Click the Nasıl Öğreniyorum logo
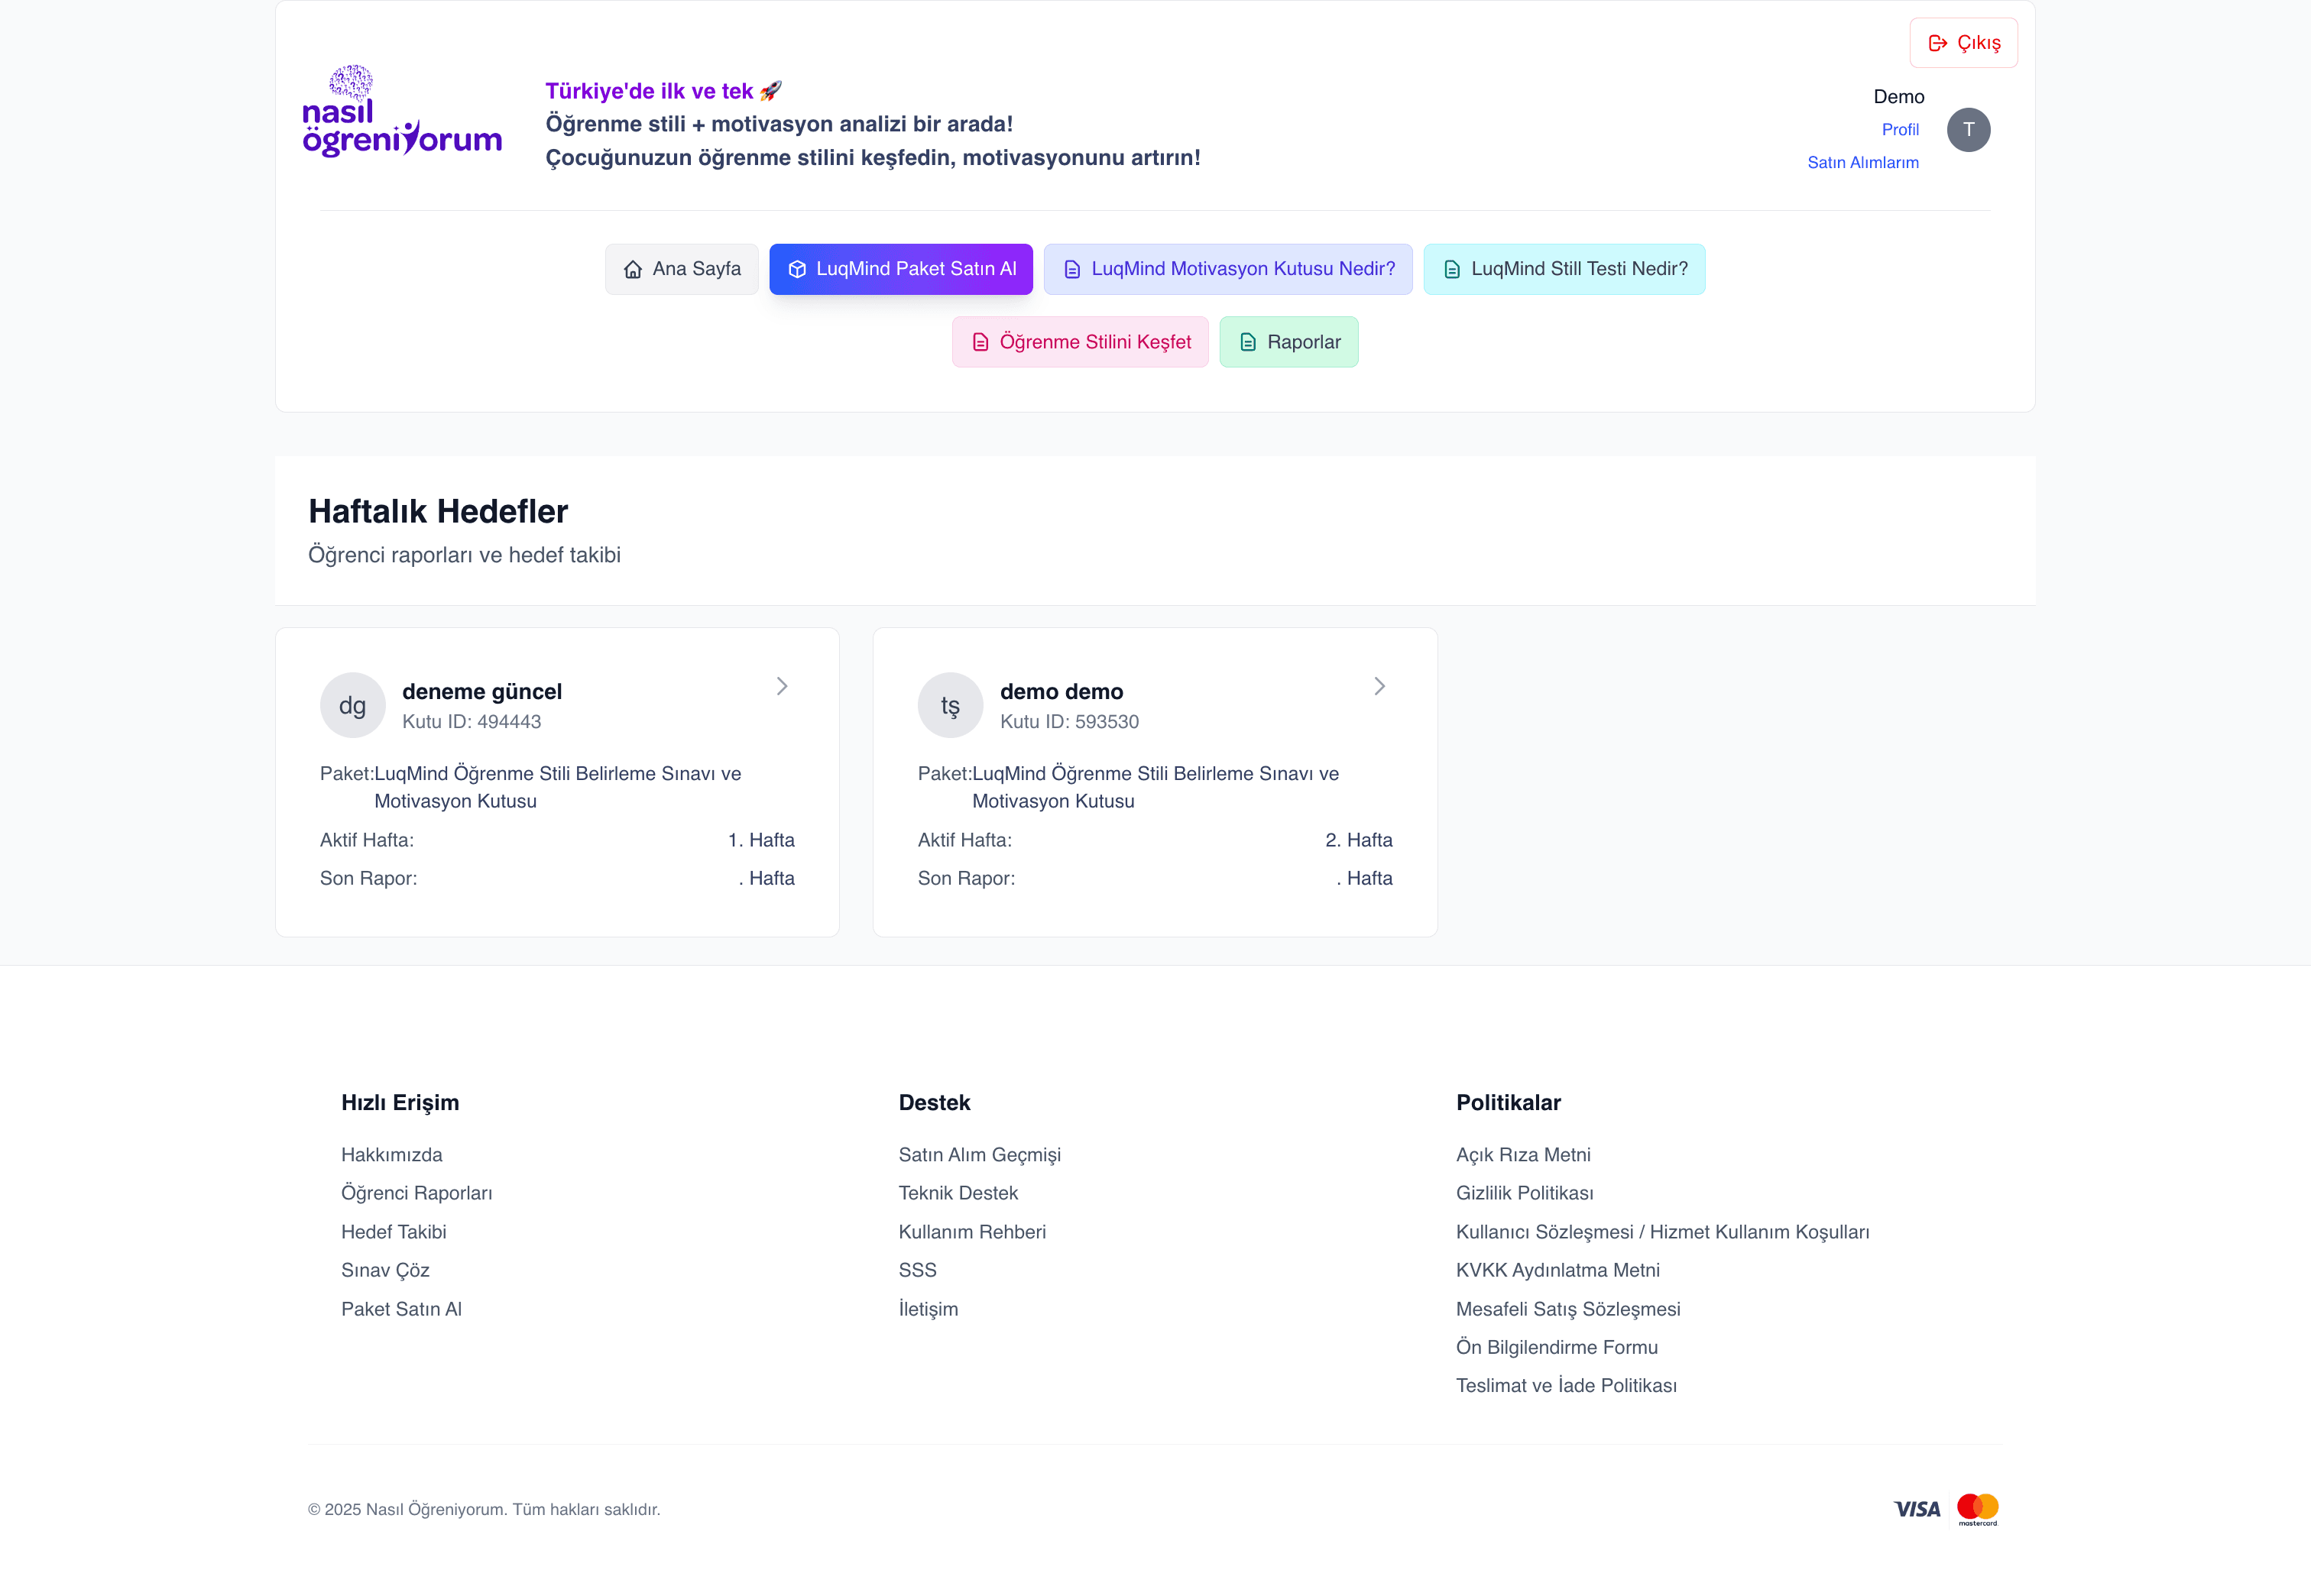This screenshot has width=2311, height=1596. coord(402,112)
